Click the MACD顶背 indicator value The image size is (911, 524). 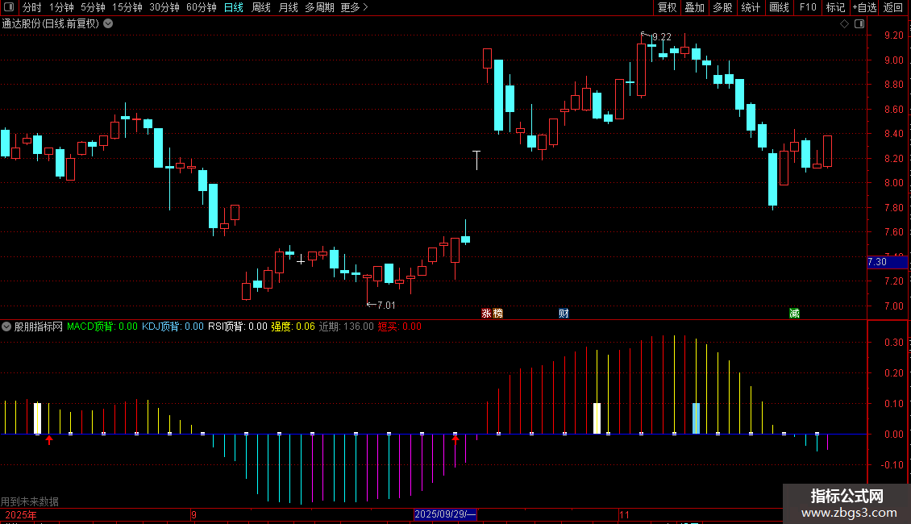click(x=102, y=326)
